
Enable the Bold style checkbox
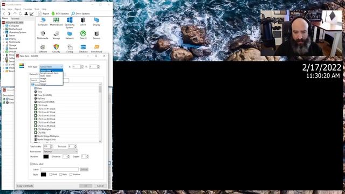click(x=51, y=175)
